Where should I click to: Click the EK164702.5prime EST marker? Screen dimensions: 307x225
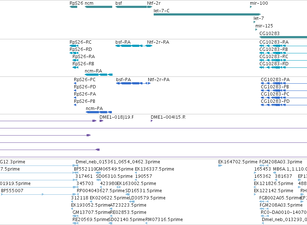coord(220,166)
